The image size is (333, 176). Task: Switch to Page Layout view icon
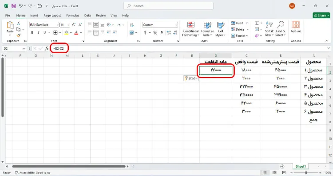(274, 172)
